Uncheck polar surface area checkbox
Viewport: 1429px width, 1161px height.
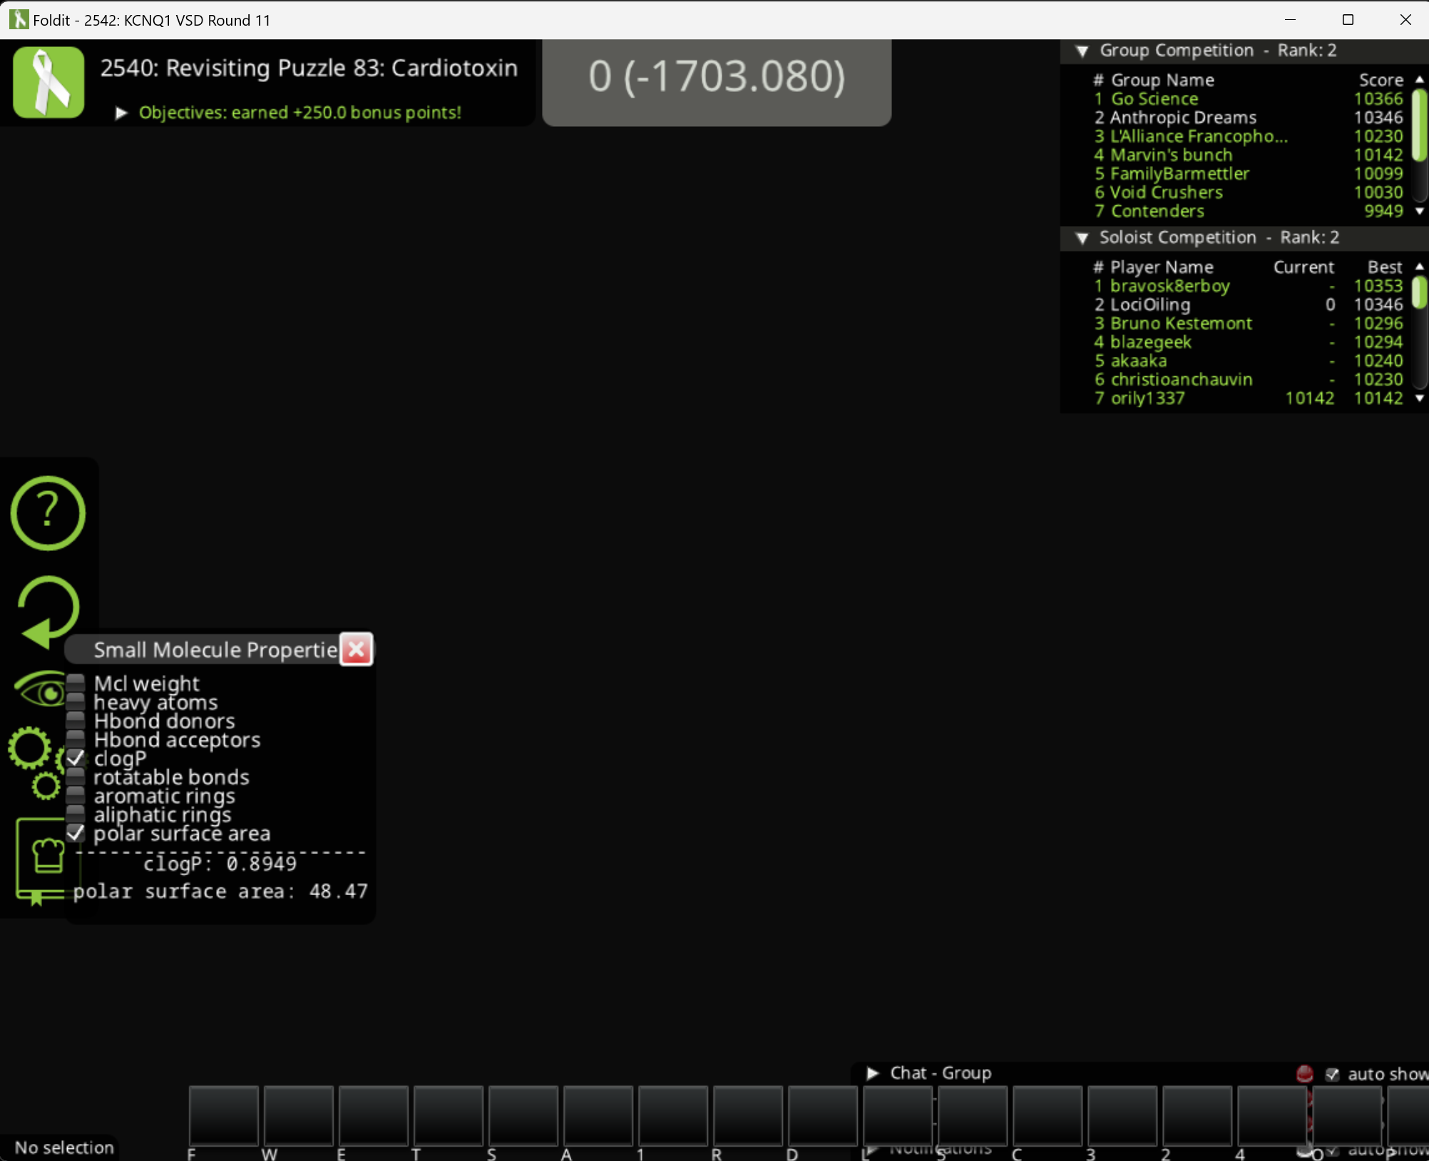click(76, 833)
